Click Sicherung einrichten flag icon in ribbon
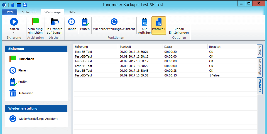Screen dimensions: 267x134 point(35,22)
